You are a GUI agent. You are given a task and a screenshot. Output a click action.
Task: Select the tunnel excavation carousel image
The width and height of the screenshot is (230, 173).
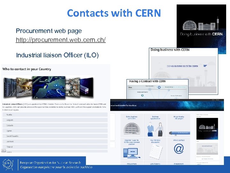coord(24,87)
